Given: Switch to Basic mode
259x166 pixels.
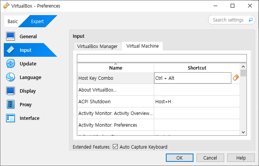Looking at the screenshot, I should tap(12, 21).
